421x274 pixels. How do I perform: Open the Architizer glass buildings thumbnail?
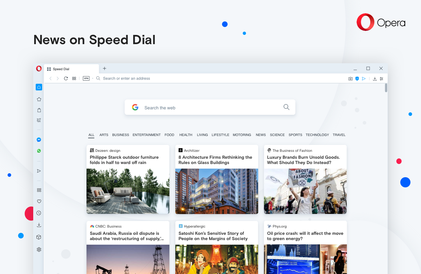[216, 191]
